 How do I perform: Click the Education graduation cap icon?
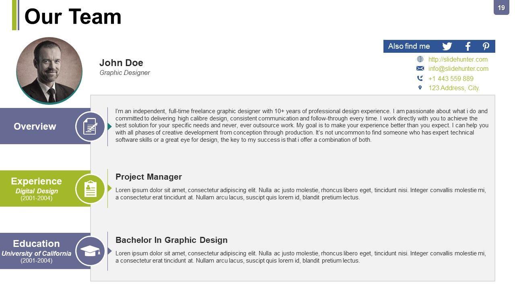tap(91, 251)
